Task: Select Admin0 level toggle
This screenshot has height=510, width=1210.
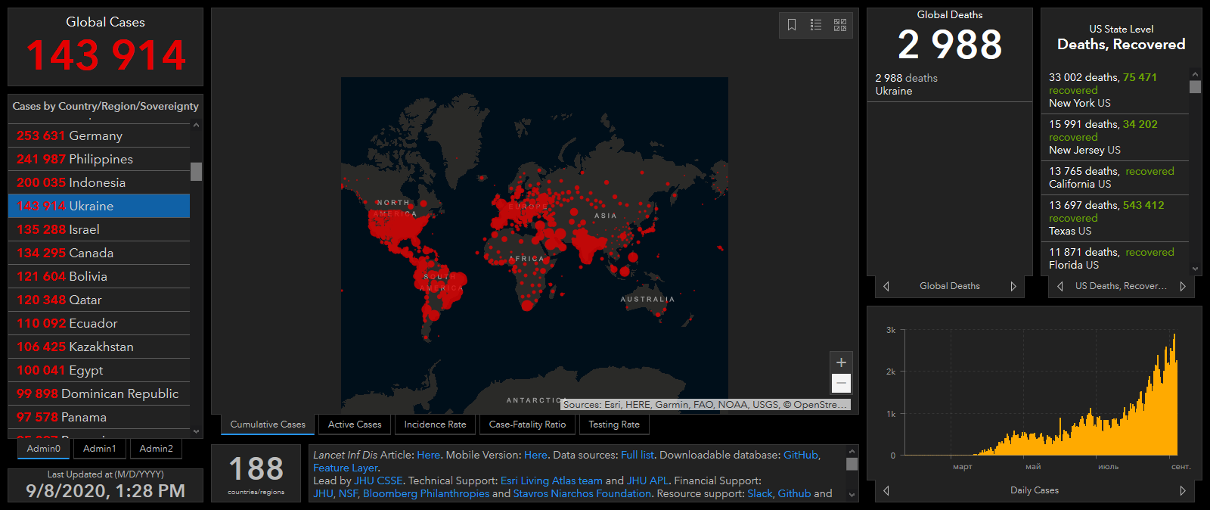Action: click(x=44, y=449)
